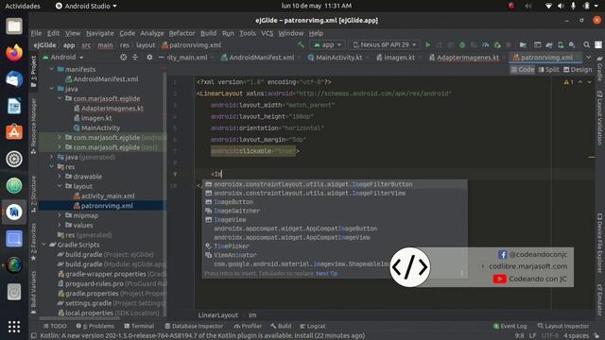The width and height of the screenshot is (605, 340).
Task: Collapse the manifests folder
Action: (51, 69)
